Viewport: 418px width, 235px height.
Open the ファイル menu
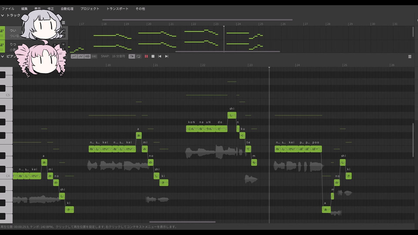tap(8, 9)
